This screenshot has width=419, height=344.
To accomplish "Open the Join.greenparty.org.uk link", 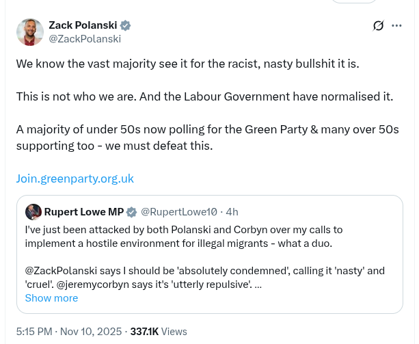I will [75, 178].
